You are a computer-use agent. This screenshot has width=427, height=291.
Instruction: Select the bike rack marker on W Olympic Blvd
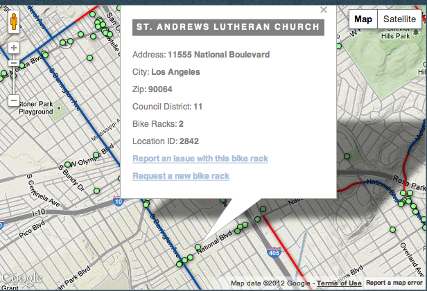click(68, 165)
